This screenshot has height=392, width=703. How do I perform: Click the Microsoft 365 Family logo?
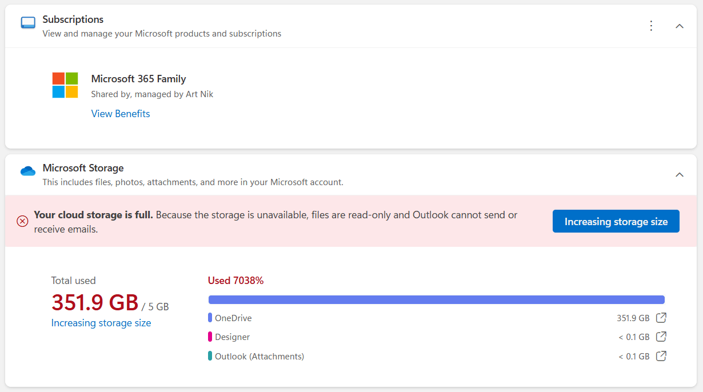[65, 85]
